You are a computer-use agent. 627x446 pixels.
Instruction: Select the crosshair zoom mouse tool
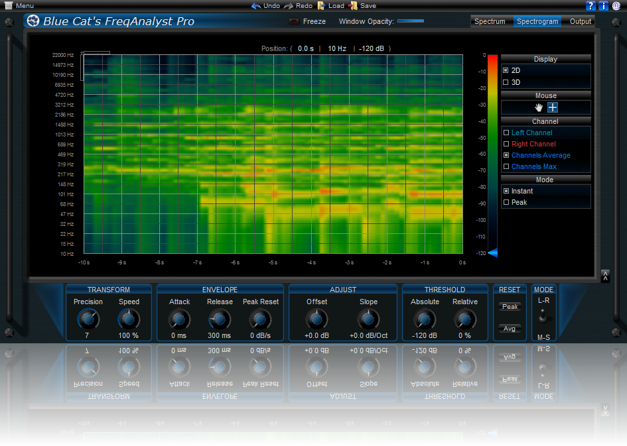553,107
